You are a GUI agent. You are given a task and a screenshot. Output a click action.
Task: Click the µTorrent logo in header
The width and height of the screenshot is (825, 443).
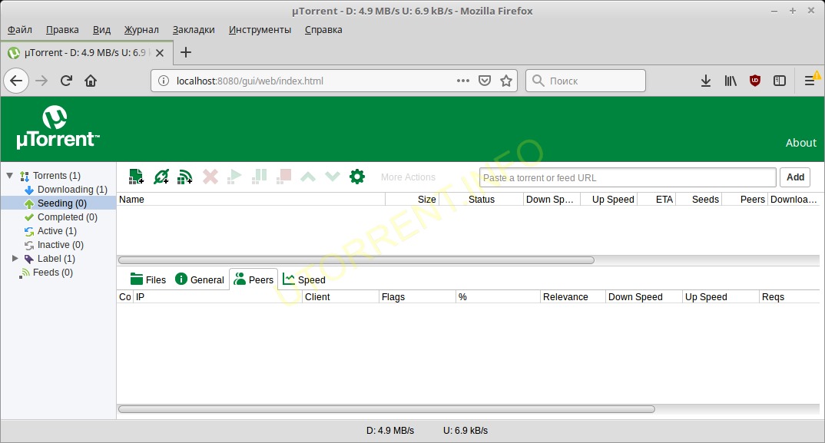58,127
